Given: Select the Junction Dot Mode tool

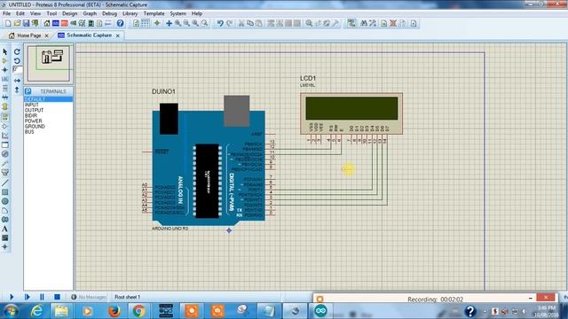Looking at the screenshot, I should (4, 70).
